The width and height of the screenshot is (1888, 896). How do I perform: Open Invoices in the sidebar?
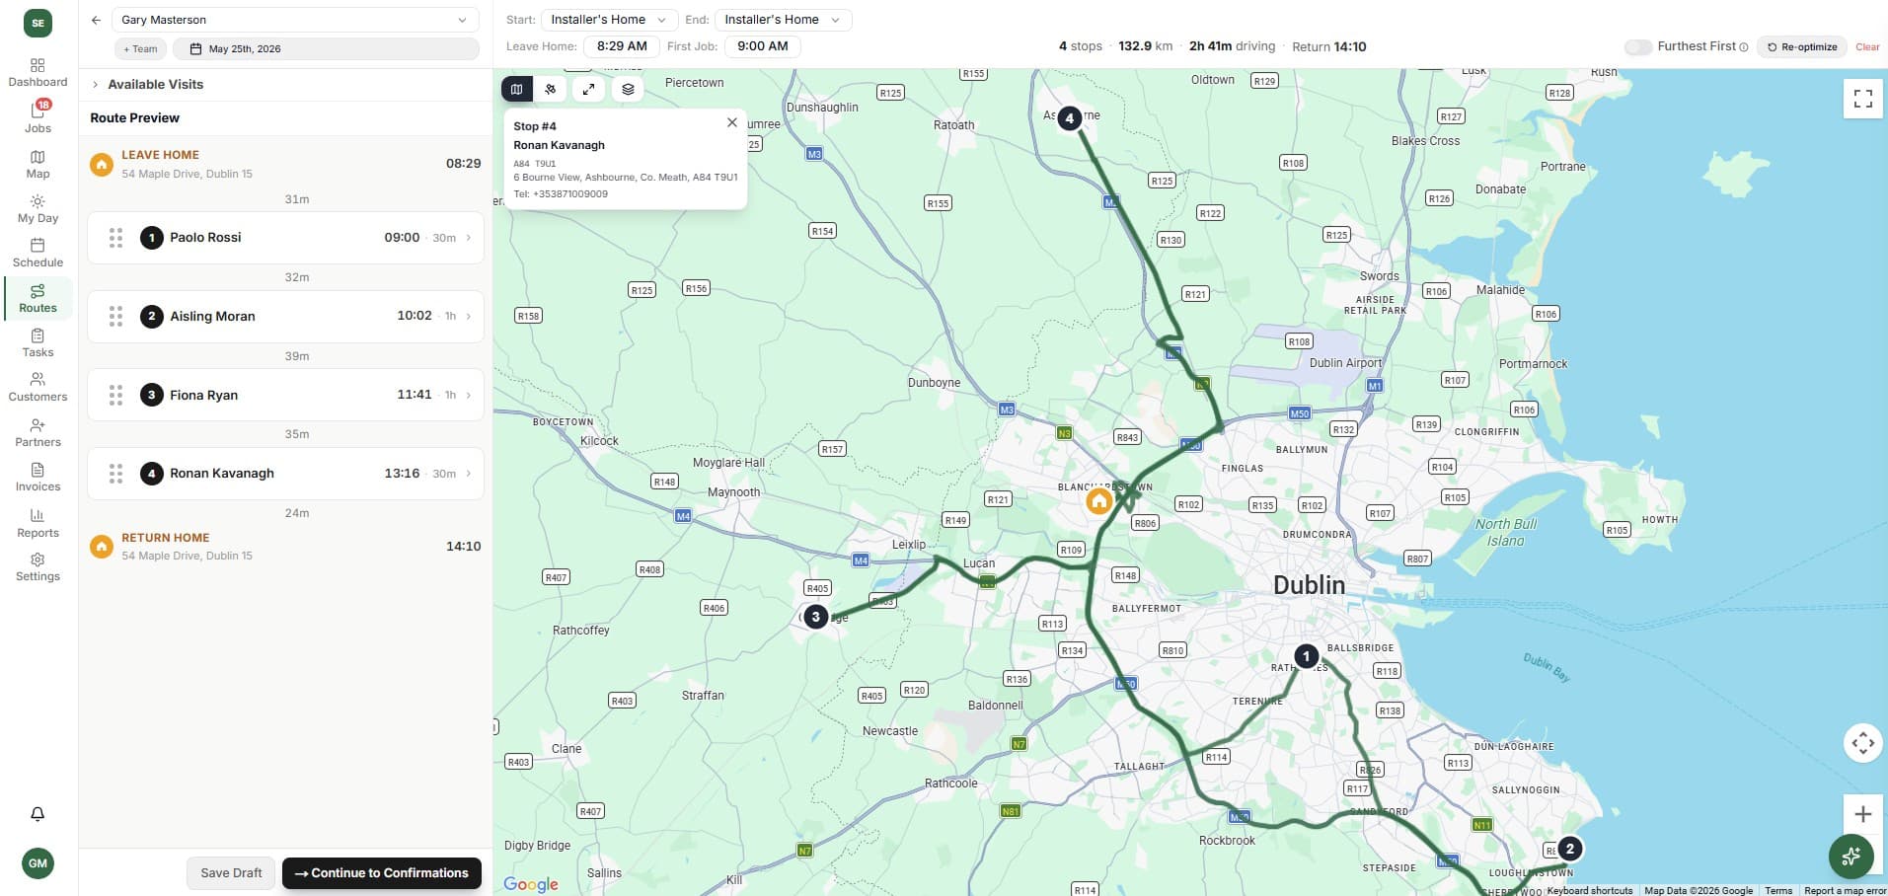tap(38, 477)
